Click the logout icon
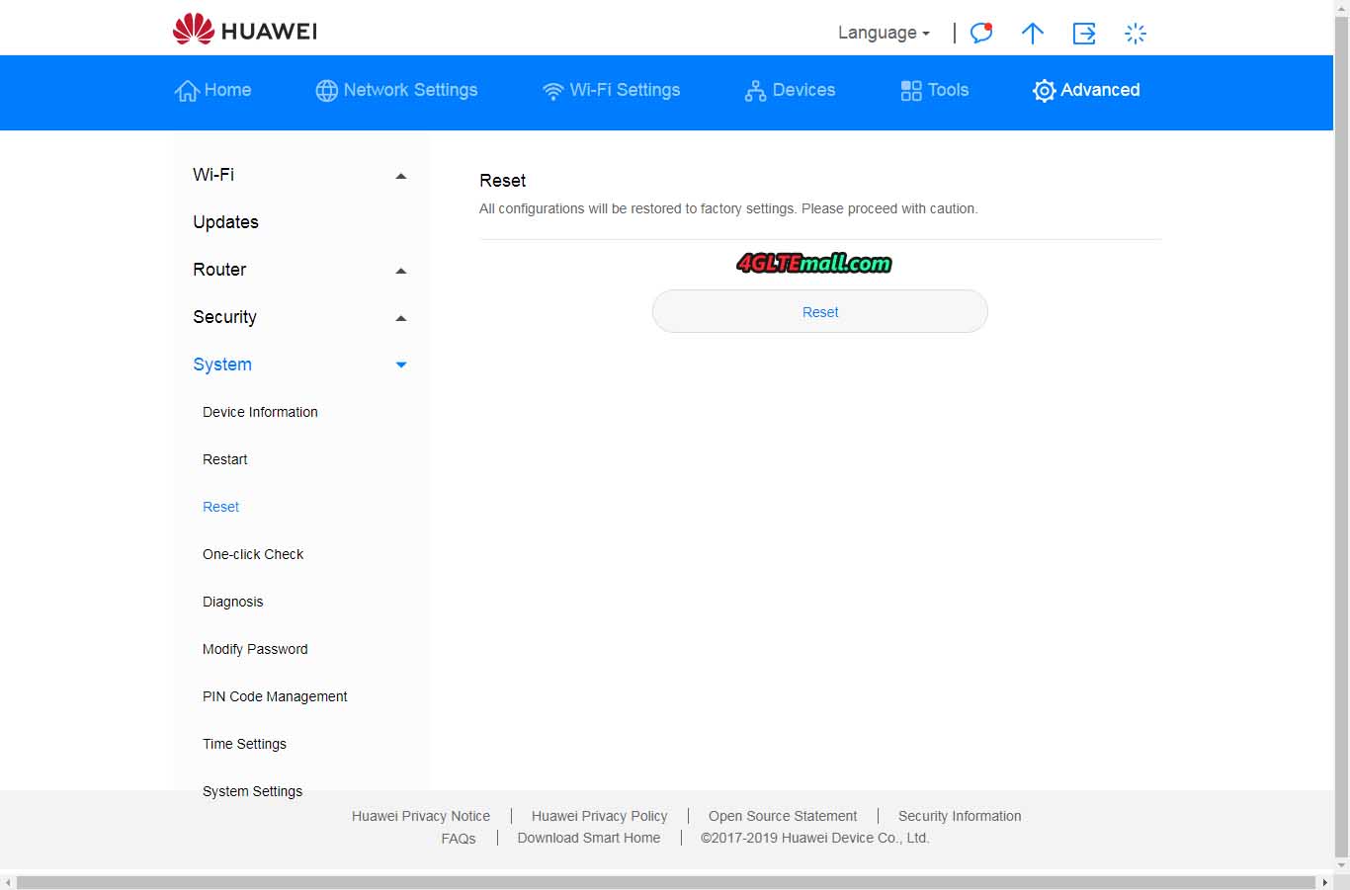This screenshot has height=890, width=1350. (1084, 34)
